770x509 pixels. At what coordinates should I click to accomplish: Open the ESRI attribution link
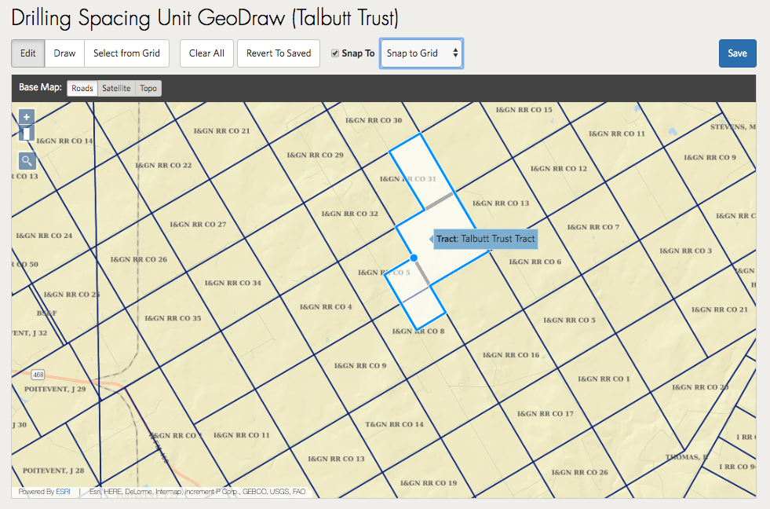point(63,491)
